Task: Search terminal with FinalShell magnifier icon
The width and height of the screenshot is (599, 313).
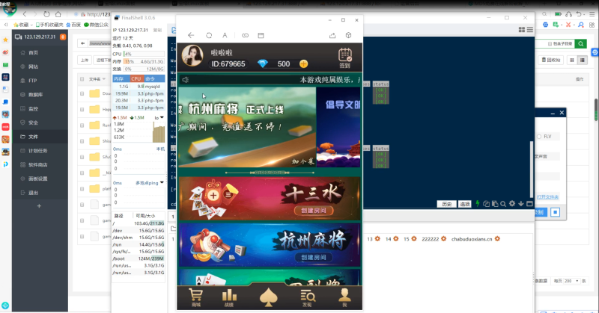Action: [503, 204]
